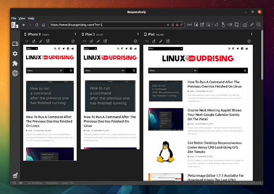Go back to the previous page
This screenshot has height=194, width=274.
[x=24, y=25]
